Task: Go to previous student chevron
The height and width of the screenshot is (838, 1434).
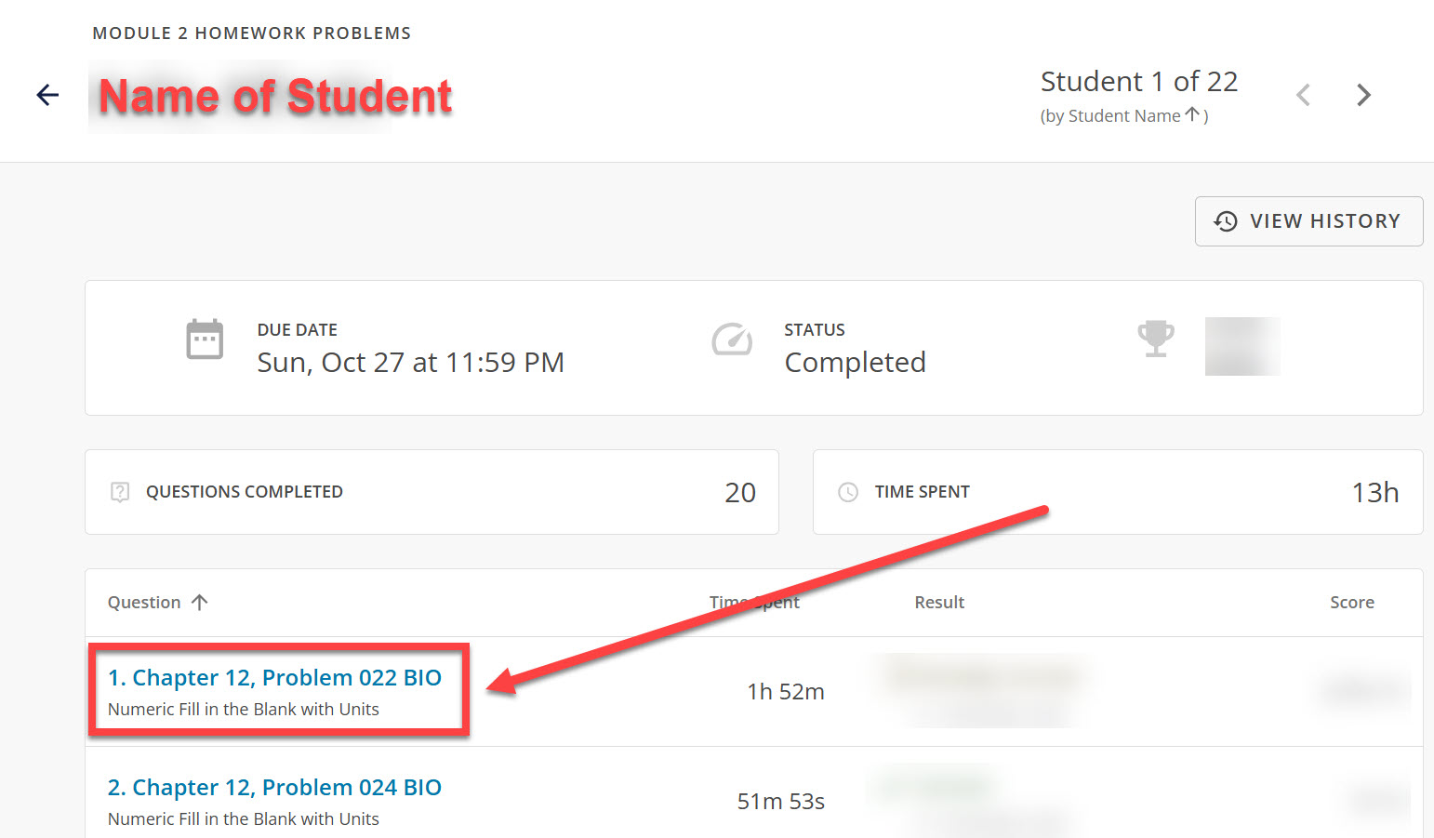Action: 1304,95
